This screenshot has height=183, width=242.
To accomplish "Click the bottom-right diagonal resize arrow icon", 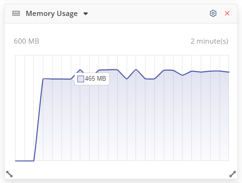I will click(x=233, y=174).
